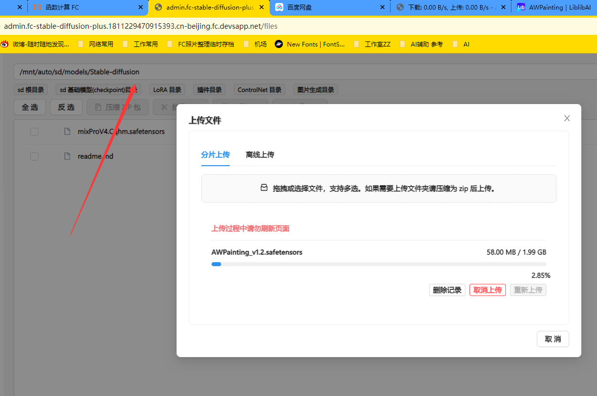
Task: Switch to the download speed 下载 browser tab
Action: [x=452, y=7]
